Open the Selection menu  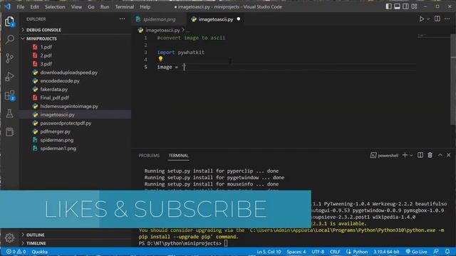click(x=55, y=6)
